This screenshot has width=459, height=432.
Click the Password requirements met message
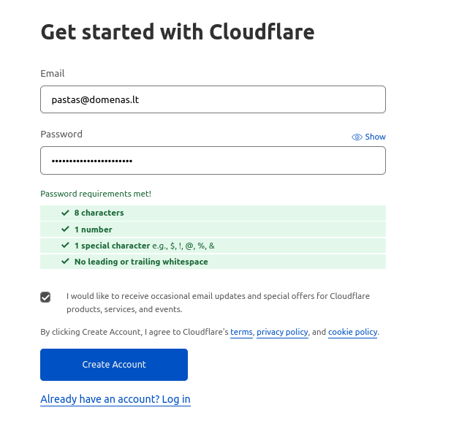click(x=96, y=194)
